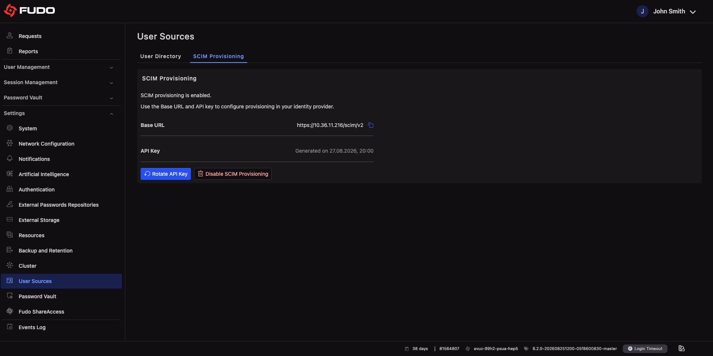Click the Requests sidebar icon
The image size is (713, 356).
pyautogui.click(x=10, y=36)
